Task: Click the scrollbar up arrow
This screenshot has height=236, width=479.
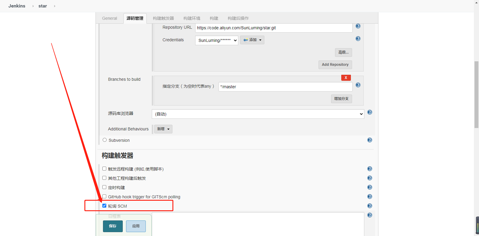Action: pos(476,2)
